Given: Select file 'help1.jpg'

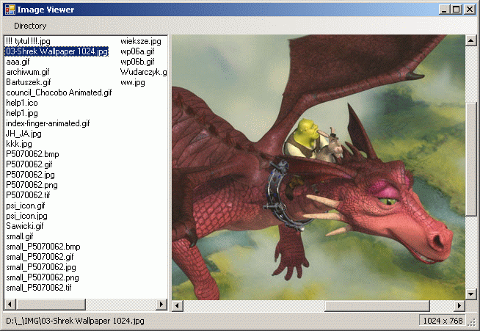Looking at the screenshot, I should click(x=22, y=113).
